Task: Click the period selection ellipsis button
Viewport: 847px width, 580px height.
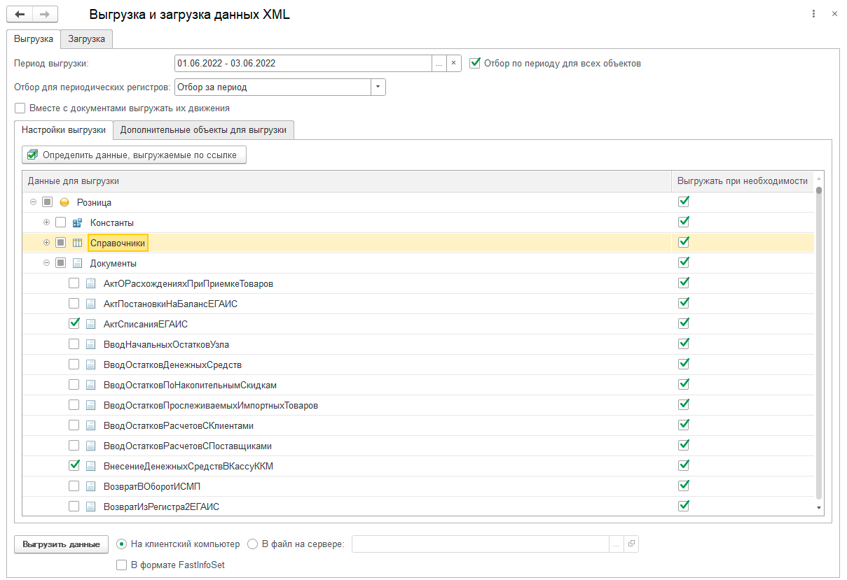Action: (439, 63)
